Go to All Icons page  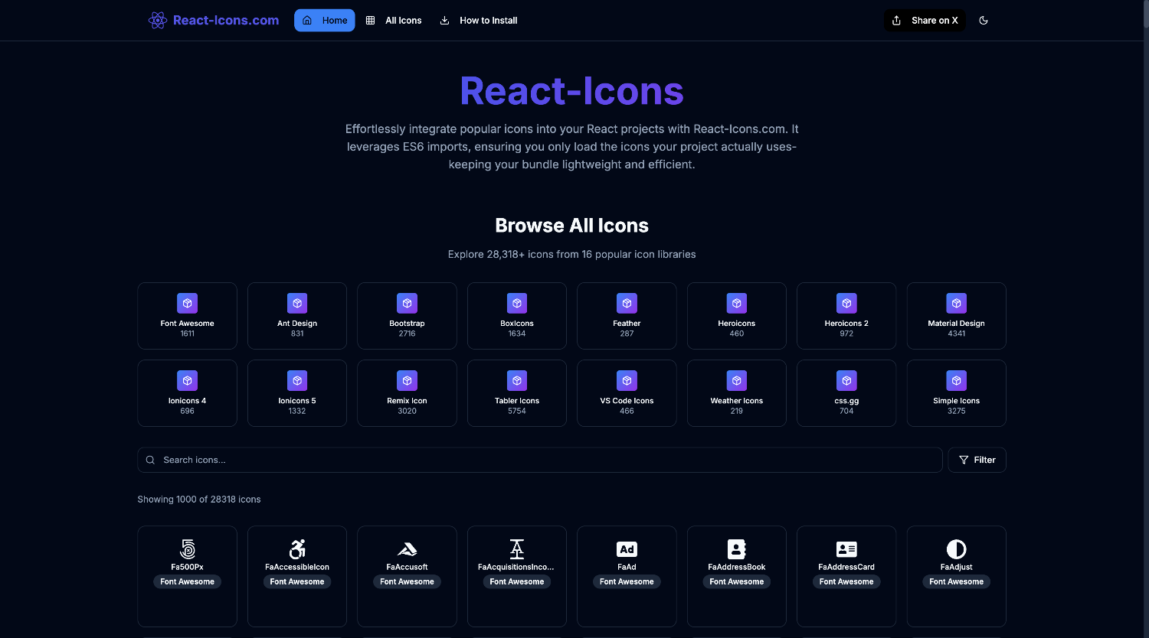coord(394,21)
